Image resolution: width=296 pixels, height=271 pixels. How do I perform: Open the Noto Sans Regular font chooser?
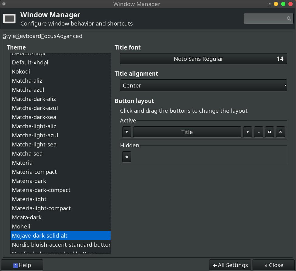203,59
